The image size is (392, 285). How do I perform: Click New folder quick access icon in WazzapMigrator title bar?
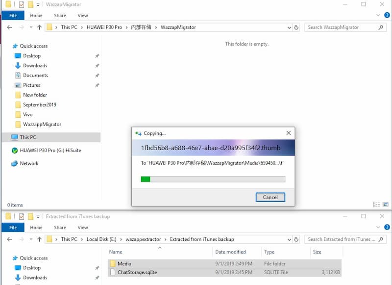click(30, 4)
